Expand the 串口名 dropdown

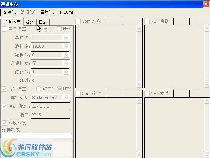coord(66,38)
